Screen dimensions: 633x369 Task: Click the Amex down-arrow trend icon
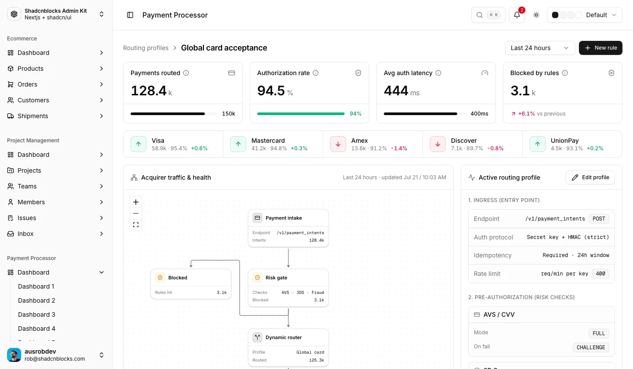coord(338,144)
